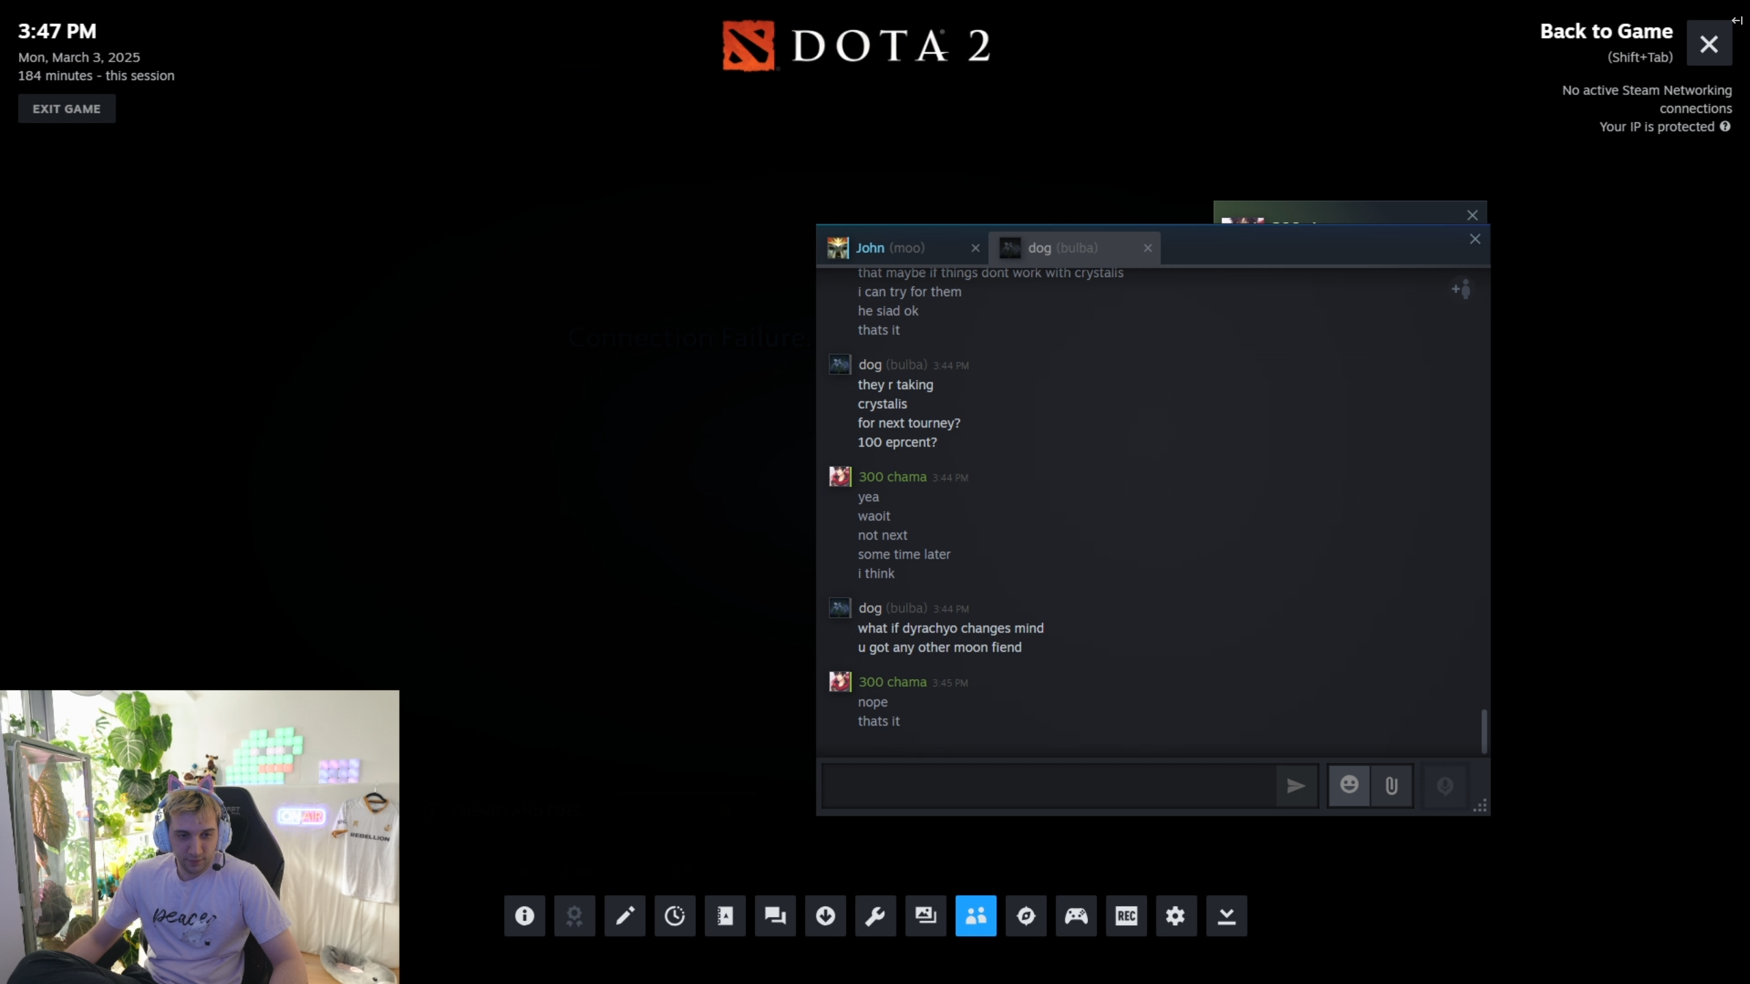Open the controller configuration icon

pos(1076,915)
